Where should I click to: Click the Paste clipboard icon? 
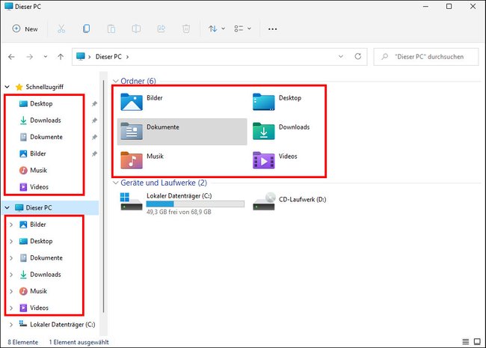[x=111, y=29]
